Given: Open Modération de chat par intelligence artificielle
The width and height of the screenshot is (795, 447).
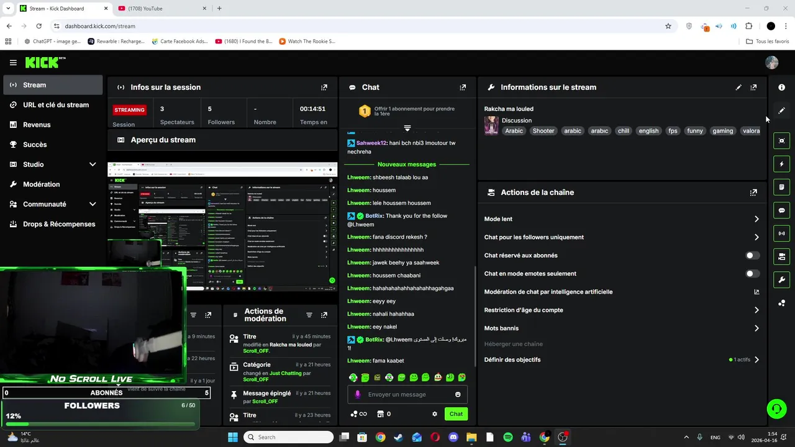Looking at the screenshot, I should (x=622, y=292).
